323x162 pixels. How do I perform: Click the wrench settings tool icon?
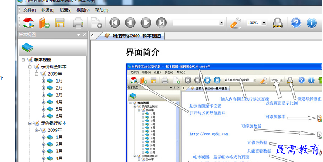click(235, 23)
